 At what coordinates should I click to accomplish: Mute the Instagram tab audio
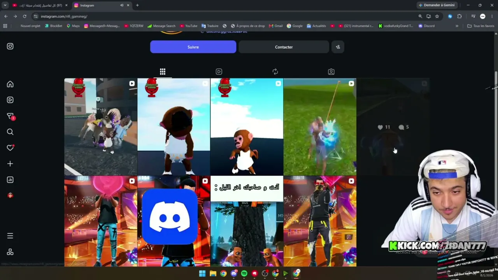(122, 5)
